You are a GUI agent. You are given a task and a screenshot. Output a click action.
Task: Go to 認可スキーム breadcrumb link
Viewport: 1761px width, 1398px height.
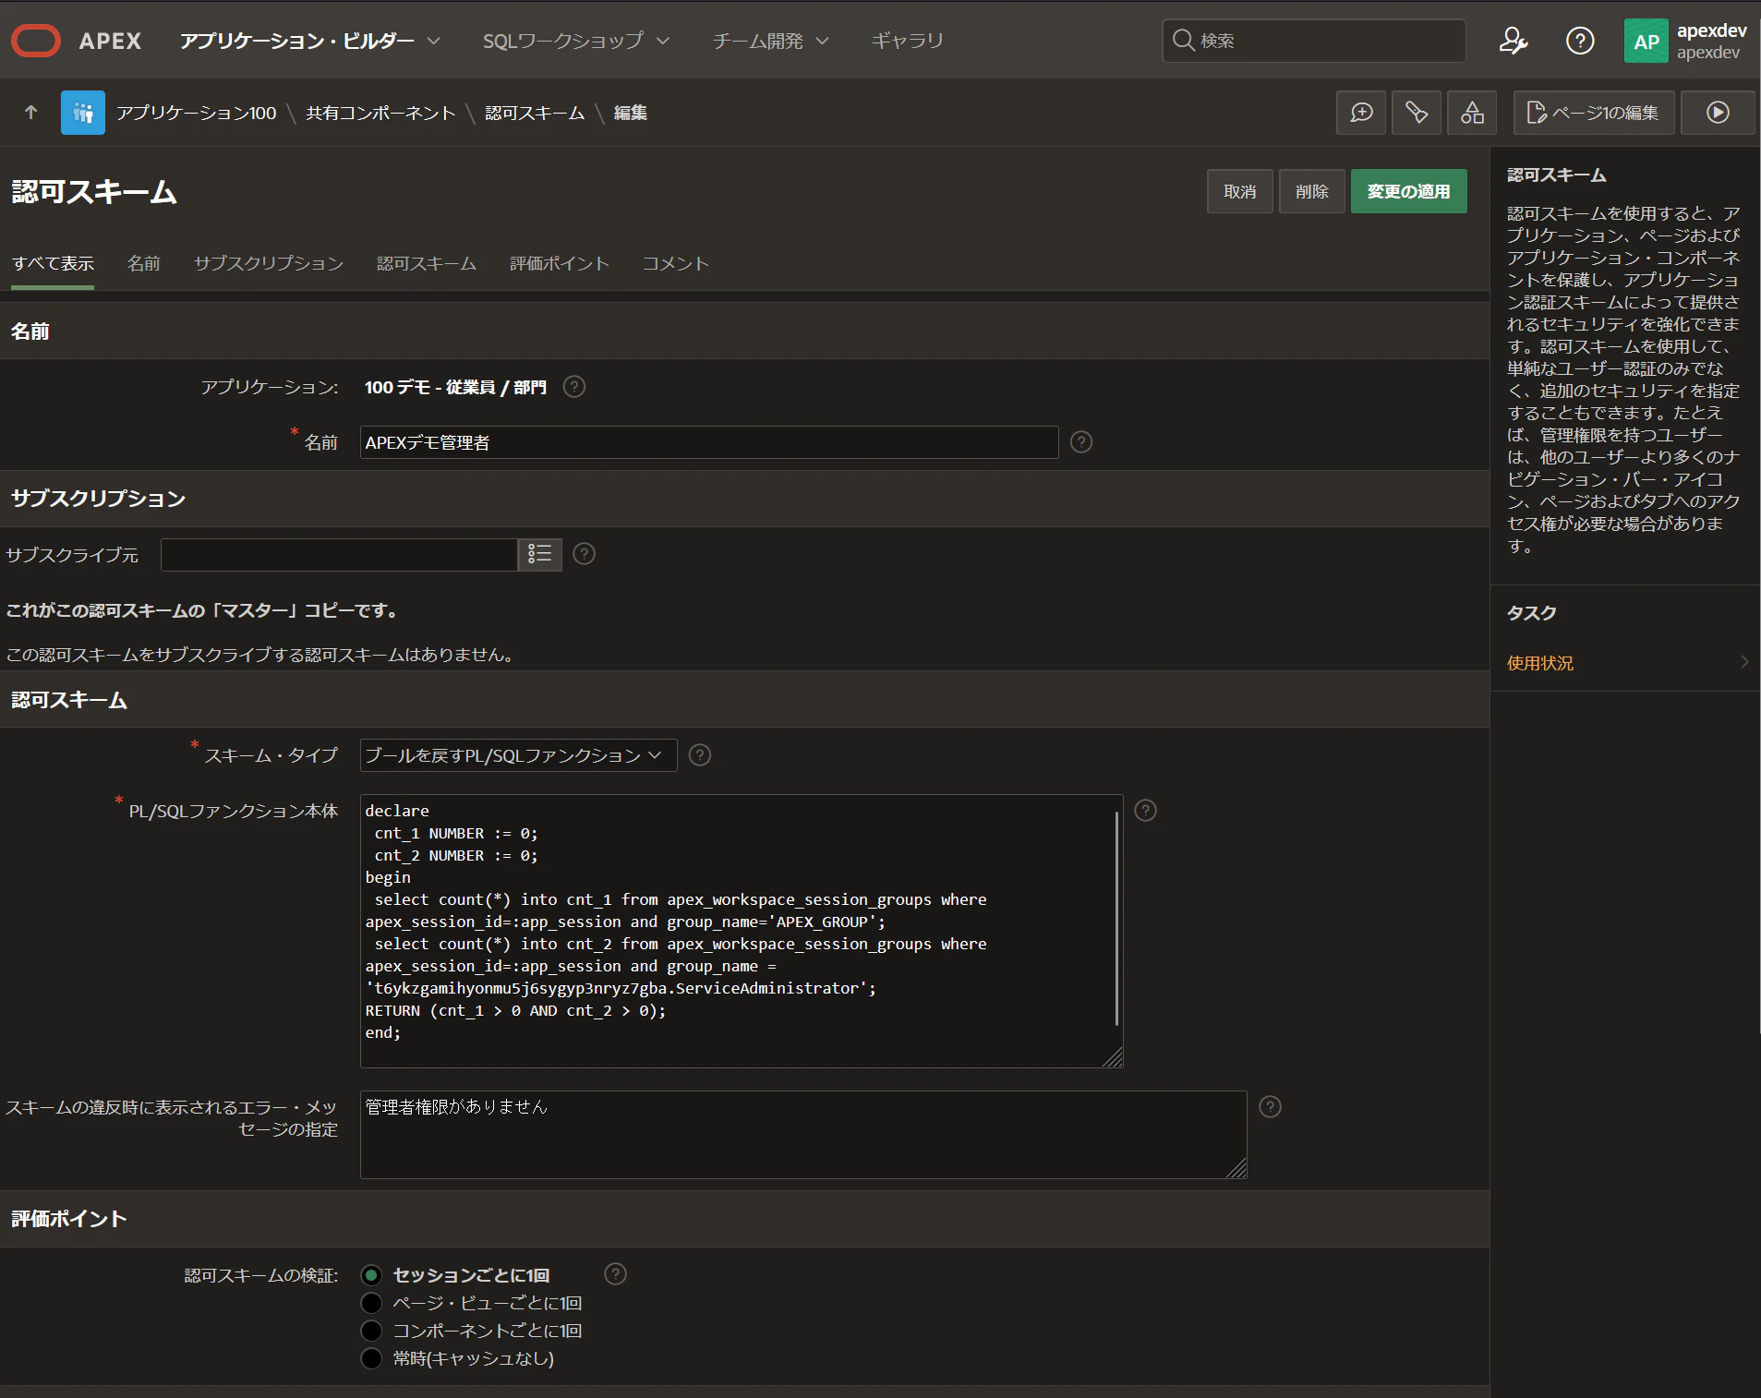(x=535, y=113)
